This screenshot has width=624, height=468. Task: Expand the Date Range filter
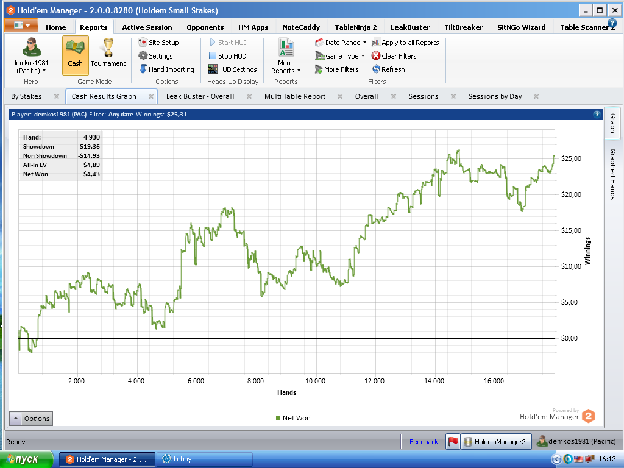[340, 43]
